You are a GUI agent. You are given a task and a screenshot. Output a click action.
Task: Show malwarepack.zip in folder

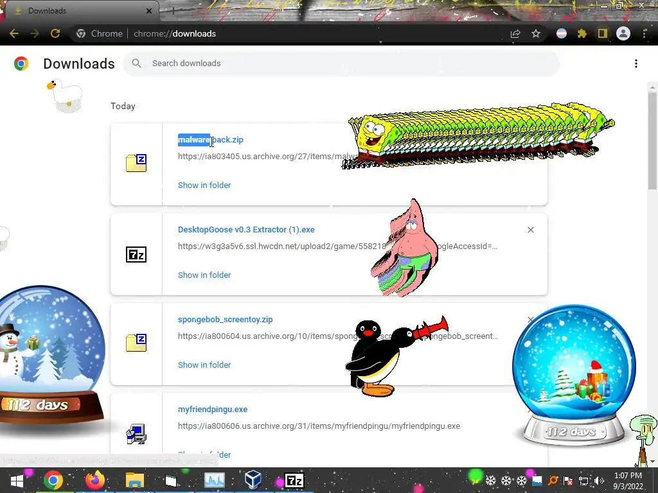[x=204, y=186]
